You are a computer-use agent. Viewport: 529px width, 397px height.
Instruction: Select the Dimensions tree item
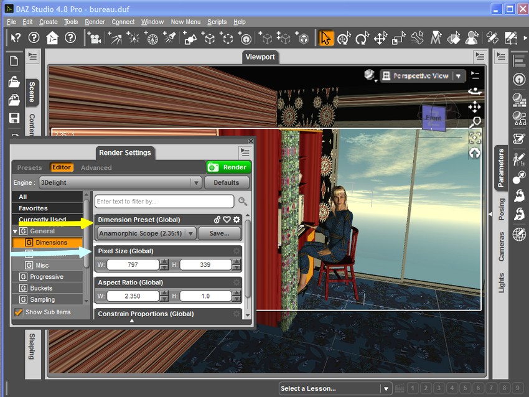tap(47, 243)
